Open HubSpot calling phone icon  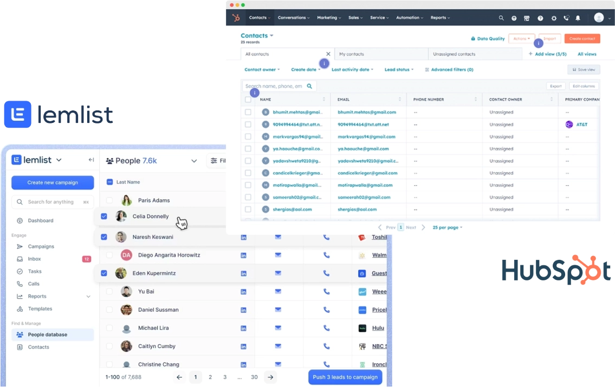pyautogui.click(x=566, y=18)
